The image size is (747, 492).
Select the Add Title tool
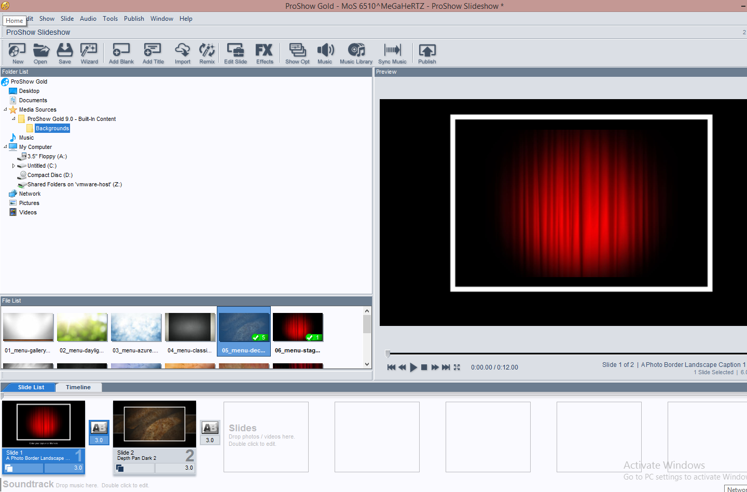[x=153, y=52]
